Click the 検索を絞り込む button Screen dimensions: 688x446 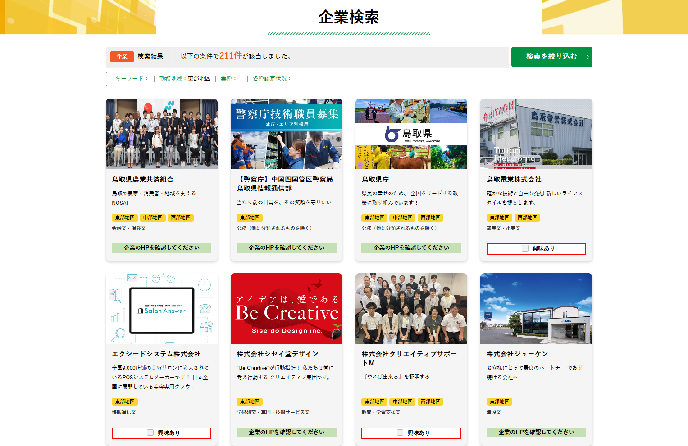pos(551,57)
